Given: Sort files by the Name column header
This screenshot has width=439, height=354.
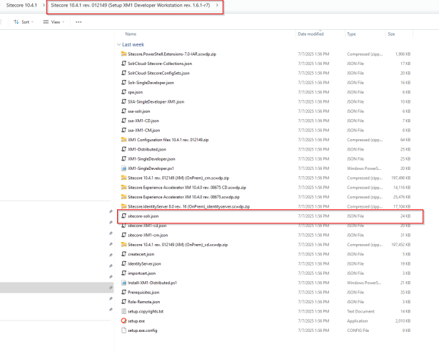Looking at the screenshot, I should [131, 34].
